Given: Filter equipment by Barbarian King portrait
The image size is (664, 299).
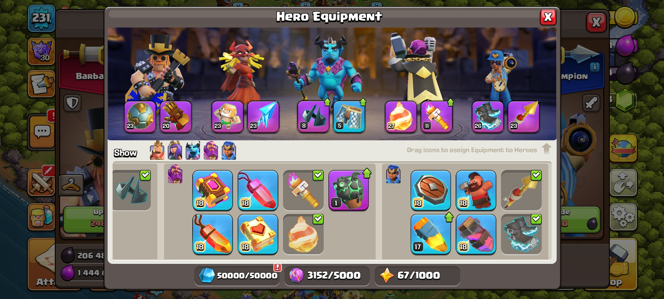Looking at the screenshot, I should pyautogui.click(x=157, y=150).
